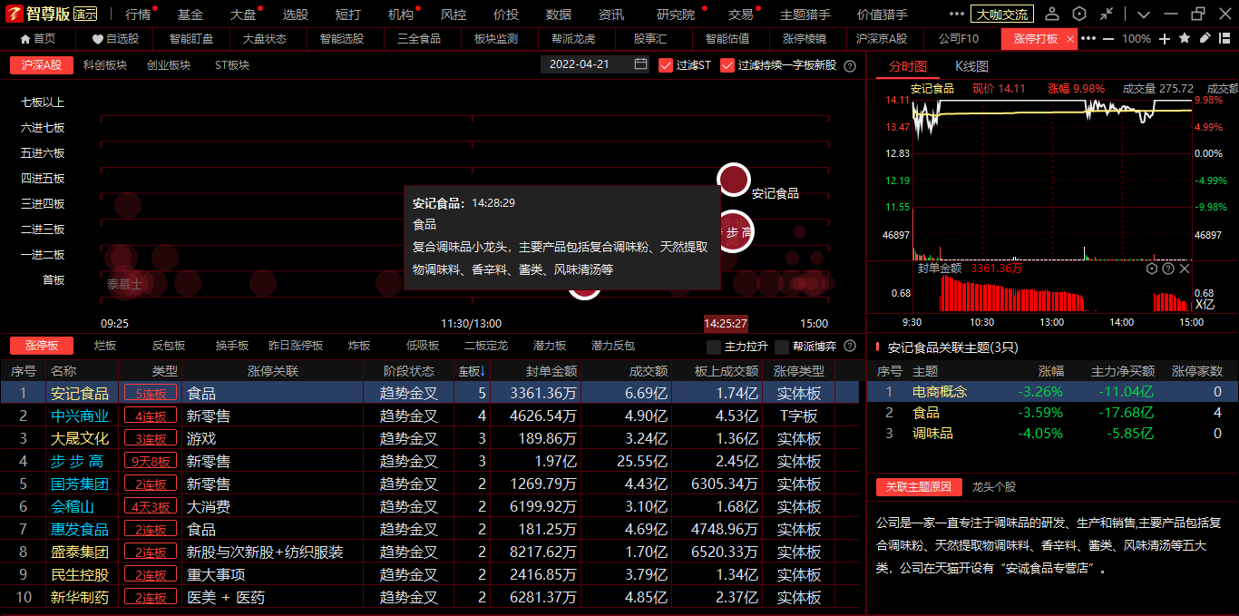Go to 首页 home tab
The image size is (1239, 616).
click(37, 39)
